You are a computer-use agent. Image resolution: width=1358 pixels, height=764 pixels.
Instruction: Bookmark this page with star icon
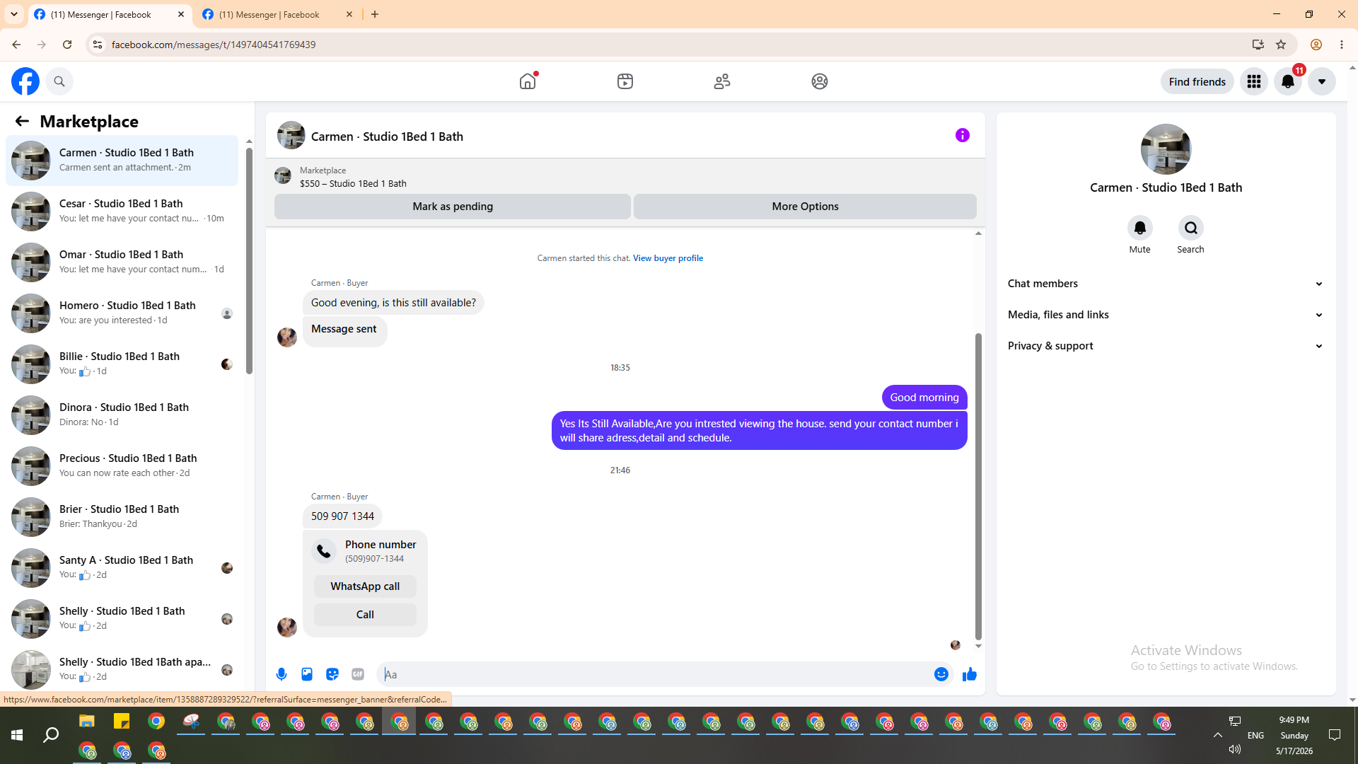coord(1281,45)
